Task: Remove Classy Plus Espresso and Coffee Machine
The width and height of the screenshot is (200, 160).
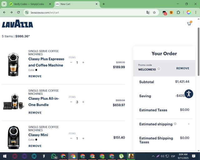Action: coord(35,76)
